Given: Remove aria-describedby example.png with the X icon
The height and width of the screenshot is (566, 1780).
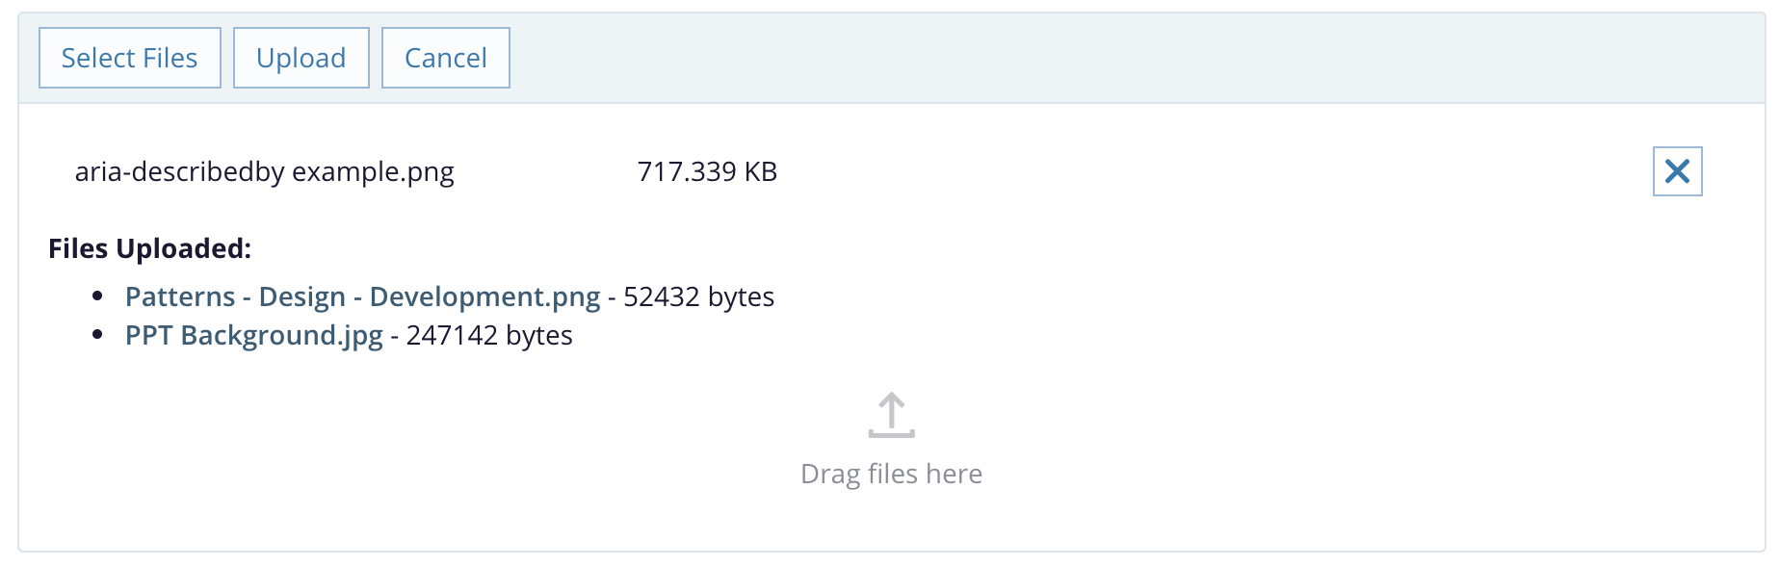Looking at the screenshot, I should click(1677, 171).
